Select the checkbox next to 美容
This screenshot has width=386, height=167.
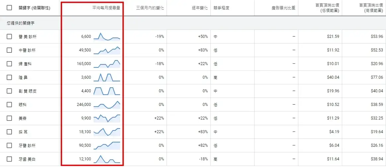pyautogui.click(x=9, y=118)
